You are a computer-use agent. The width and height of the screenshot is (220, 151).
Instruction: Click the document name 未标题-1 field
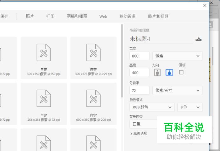[162, 39]
